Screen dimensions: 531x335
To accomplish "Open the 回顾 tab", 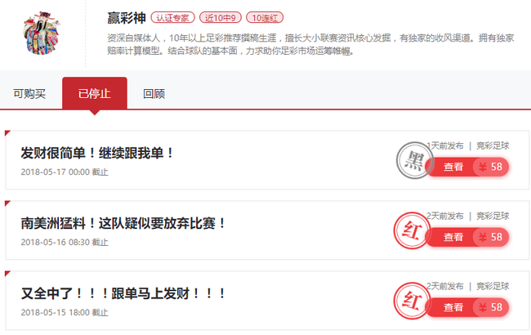I will coord(154,93).
